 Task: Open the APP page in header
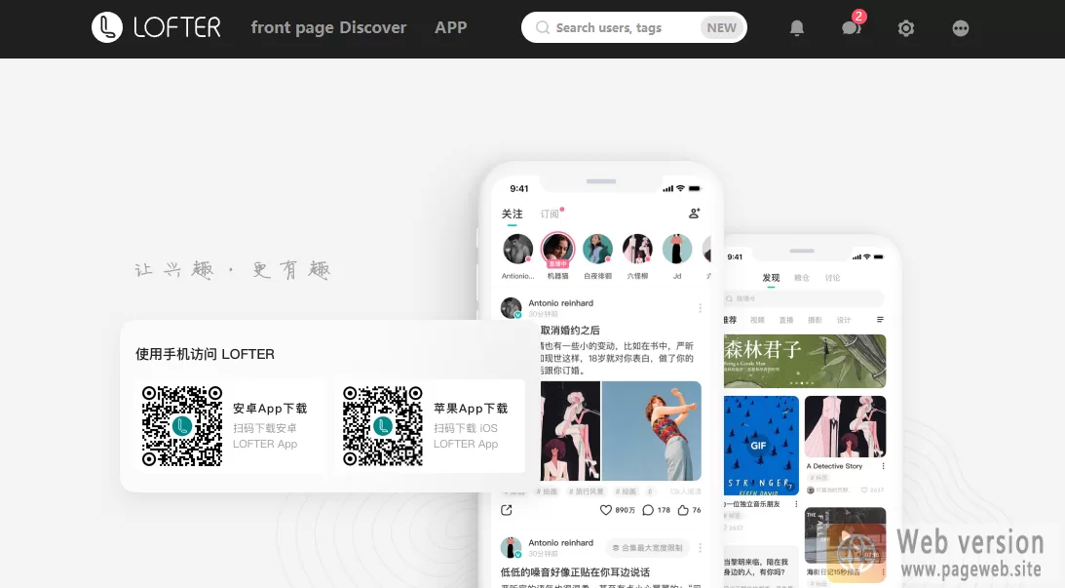451,28
